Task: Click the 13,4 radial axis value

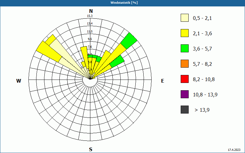Action: click(90, 24)
